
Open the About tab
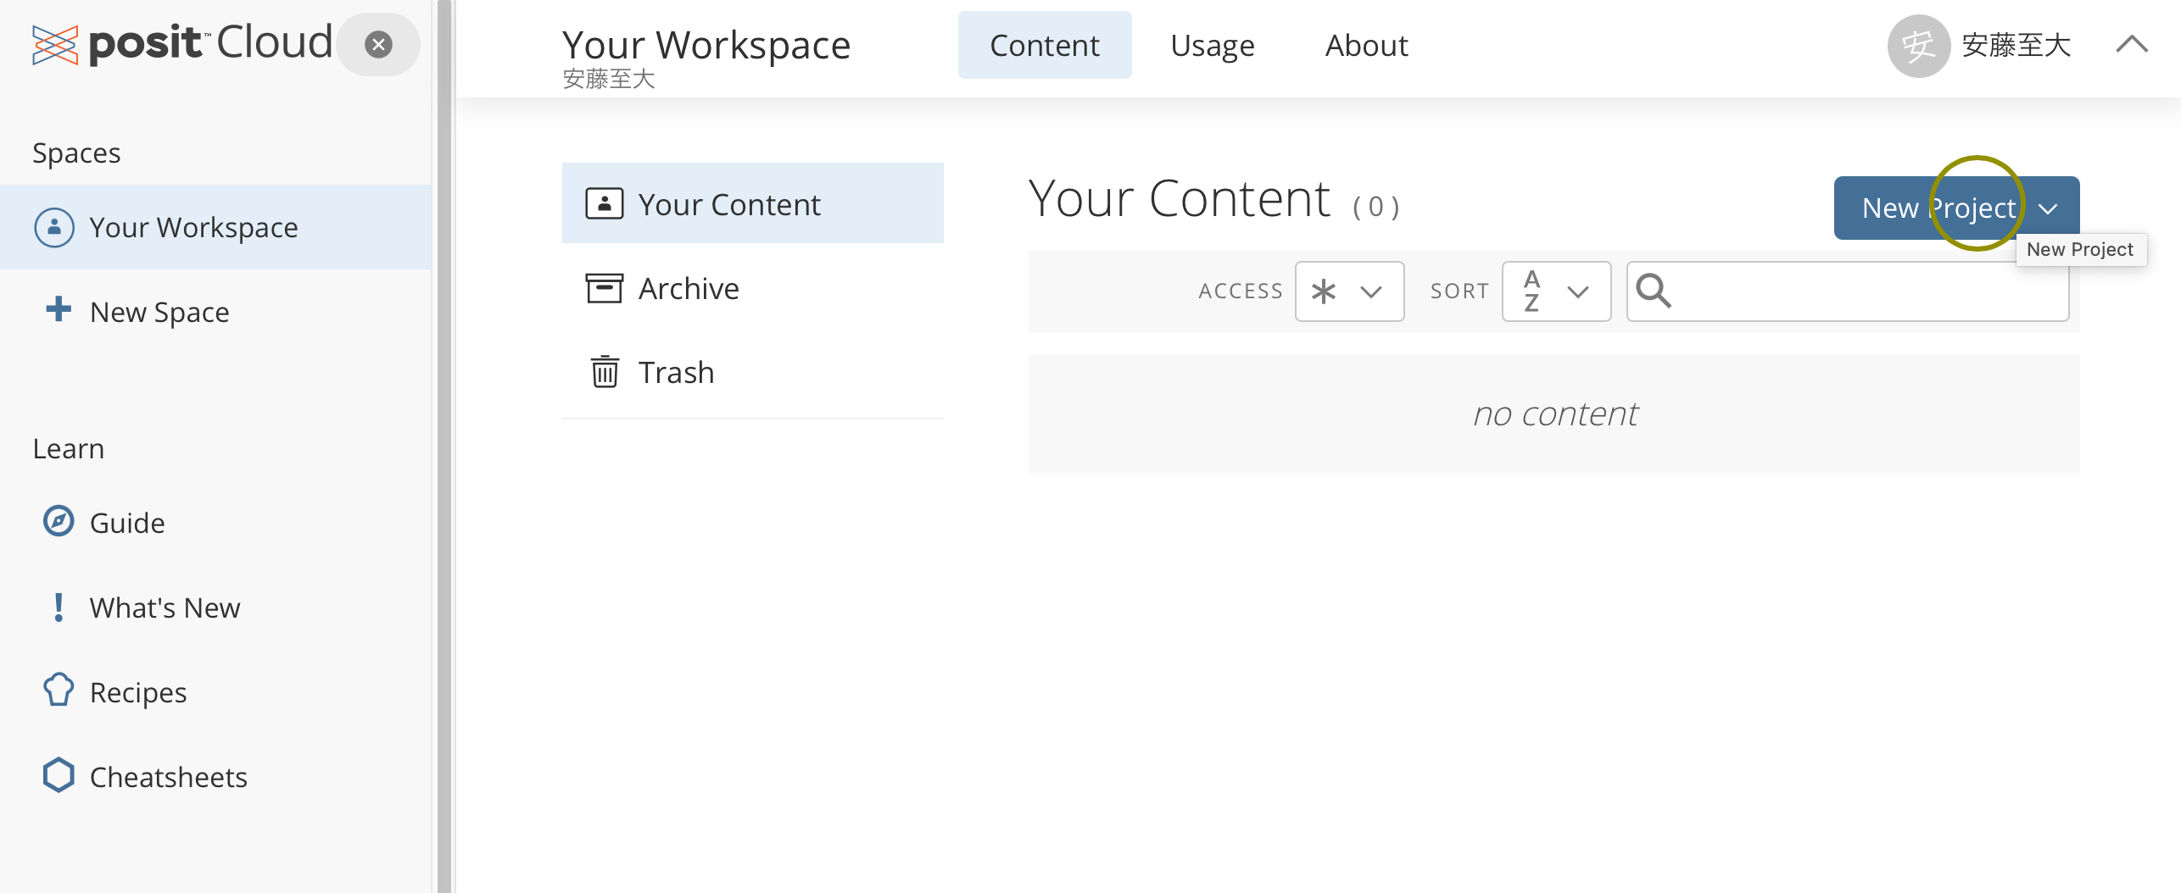point(1366,45)
